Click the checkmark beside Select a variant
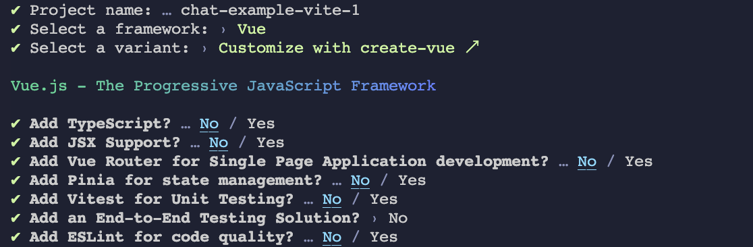 [x=16, y=48]
